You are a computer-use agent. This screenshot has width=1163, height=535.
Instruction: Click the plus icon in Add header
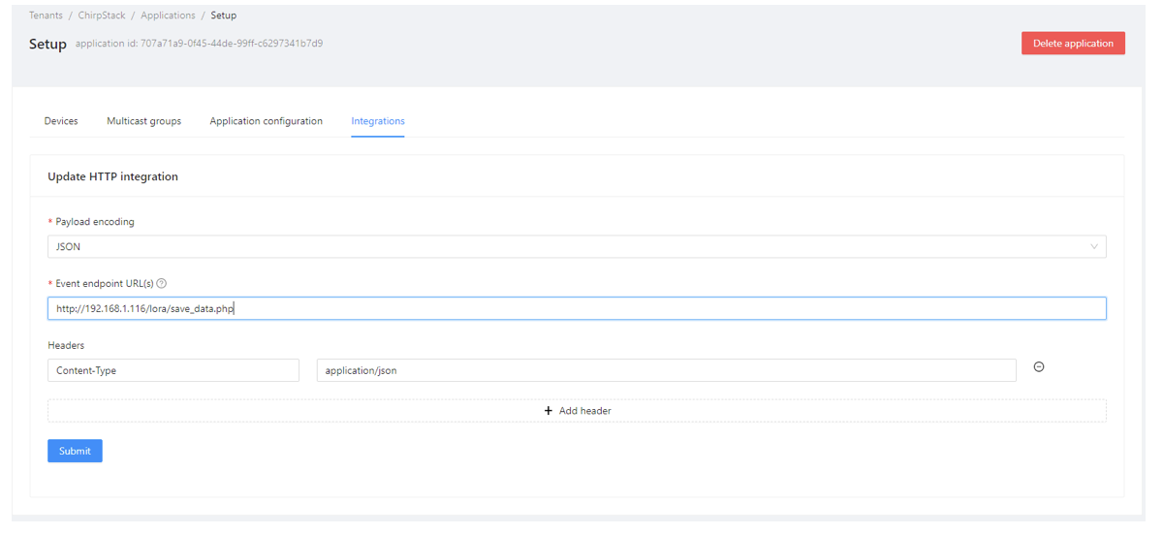point(549,411)
